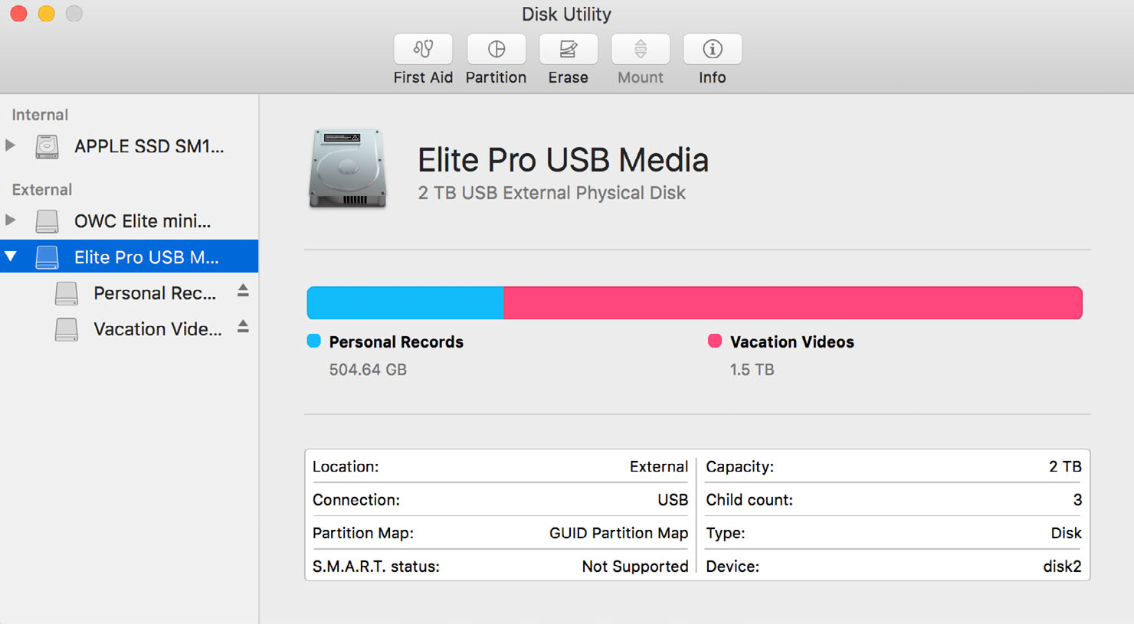The image size is (1134, 624).
Task: Eject the Vacation Videos volume
Action: [243, 327]
